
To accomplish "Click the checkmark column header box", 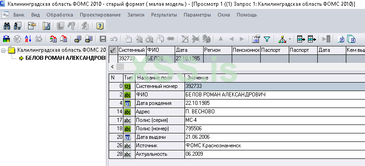I will (x=113, y=50).
